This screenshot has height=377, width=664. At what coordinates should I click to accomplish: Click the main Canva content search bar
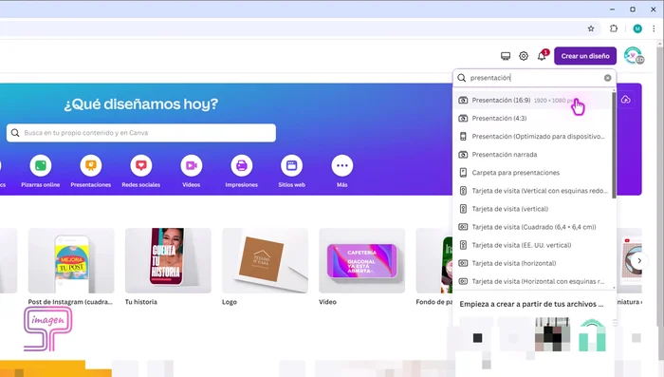141,133
